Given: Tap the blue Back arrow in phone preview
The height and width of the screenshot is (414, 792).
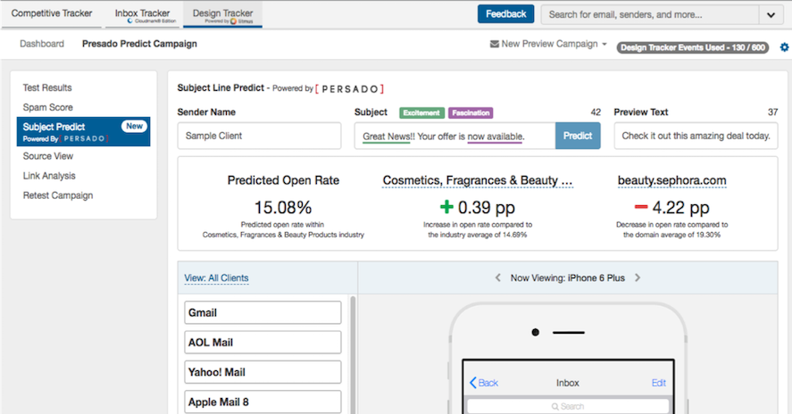Looking at the screenshot, I should [484, 383].
